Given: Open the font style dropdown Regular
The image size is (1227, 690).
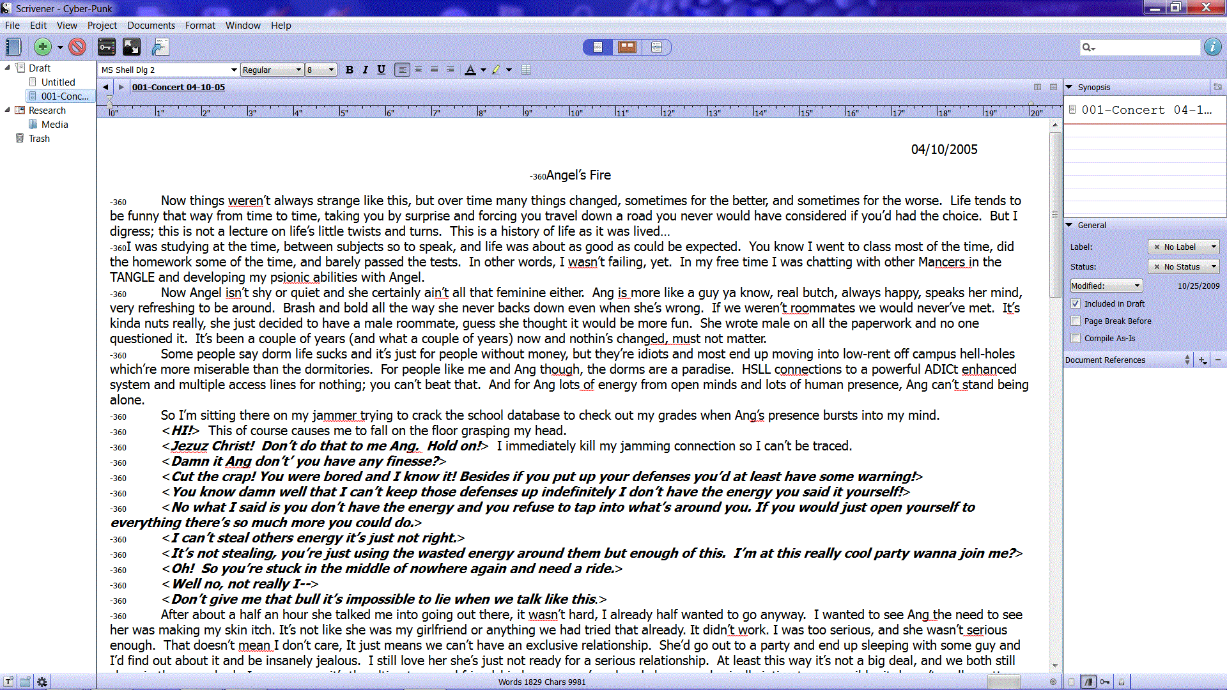Looking at the screenshot, I should [272, 70].
